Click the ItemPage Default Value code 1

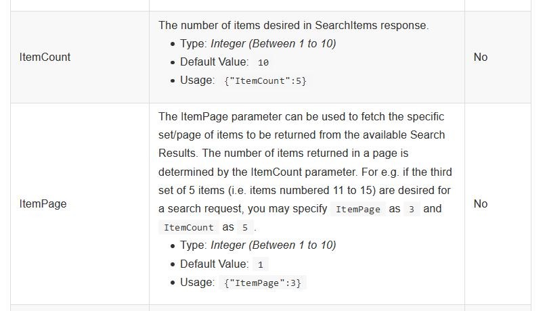tap(261, 265)
